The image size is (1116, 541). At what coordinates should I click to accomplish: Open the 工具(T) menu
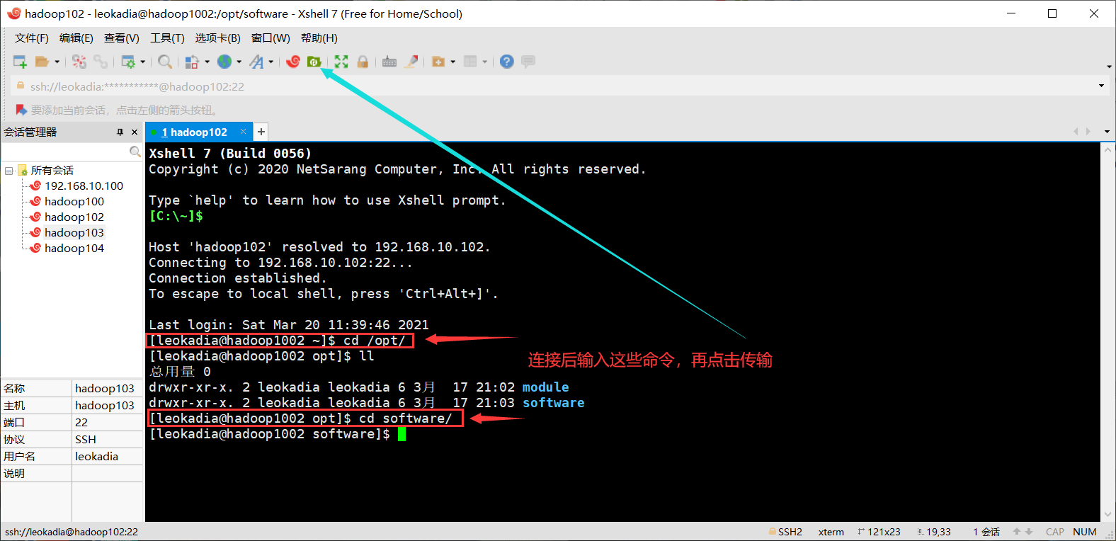click(x=167, y=38)
